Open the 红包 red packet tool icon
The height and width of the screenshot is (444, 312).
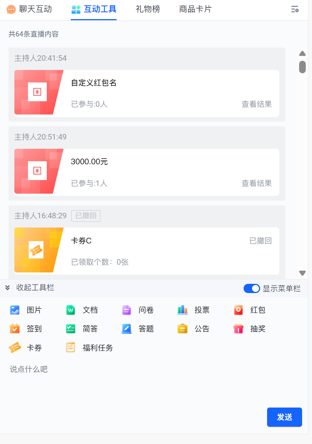pyautogui.click(x=238, y=310)
